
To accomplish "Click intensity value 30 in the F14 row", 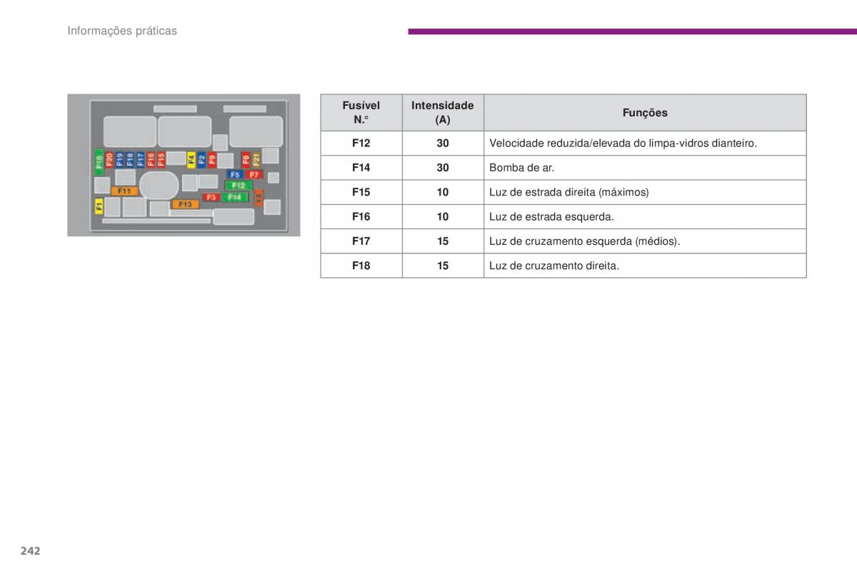I will 443,168.
